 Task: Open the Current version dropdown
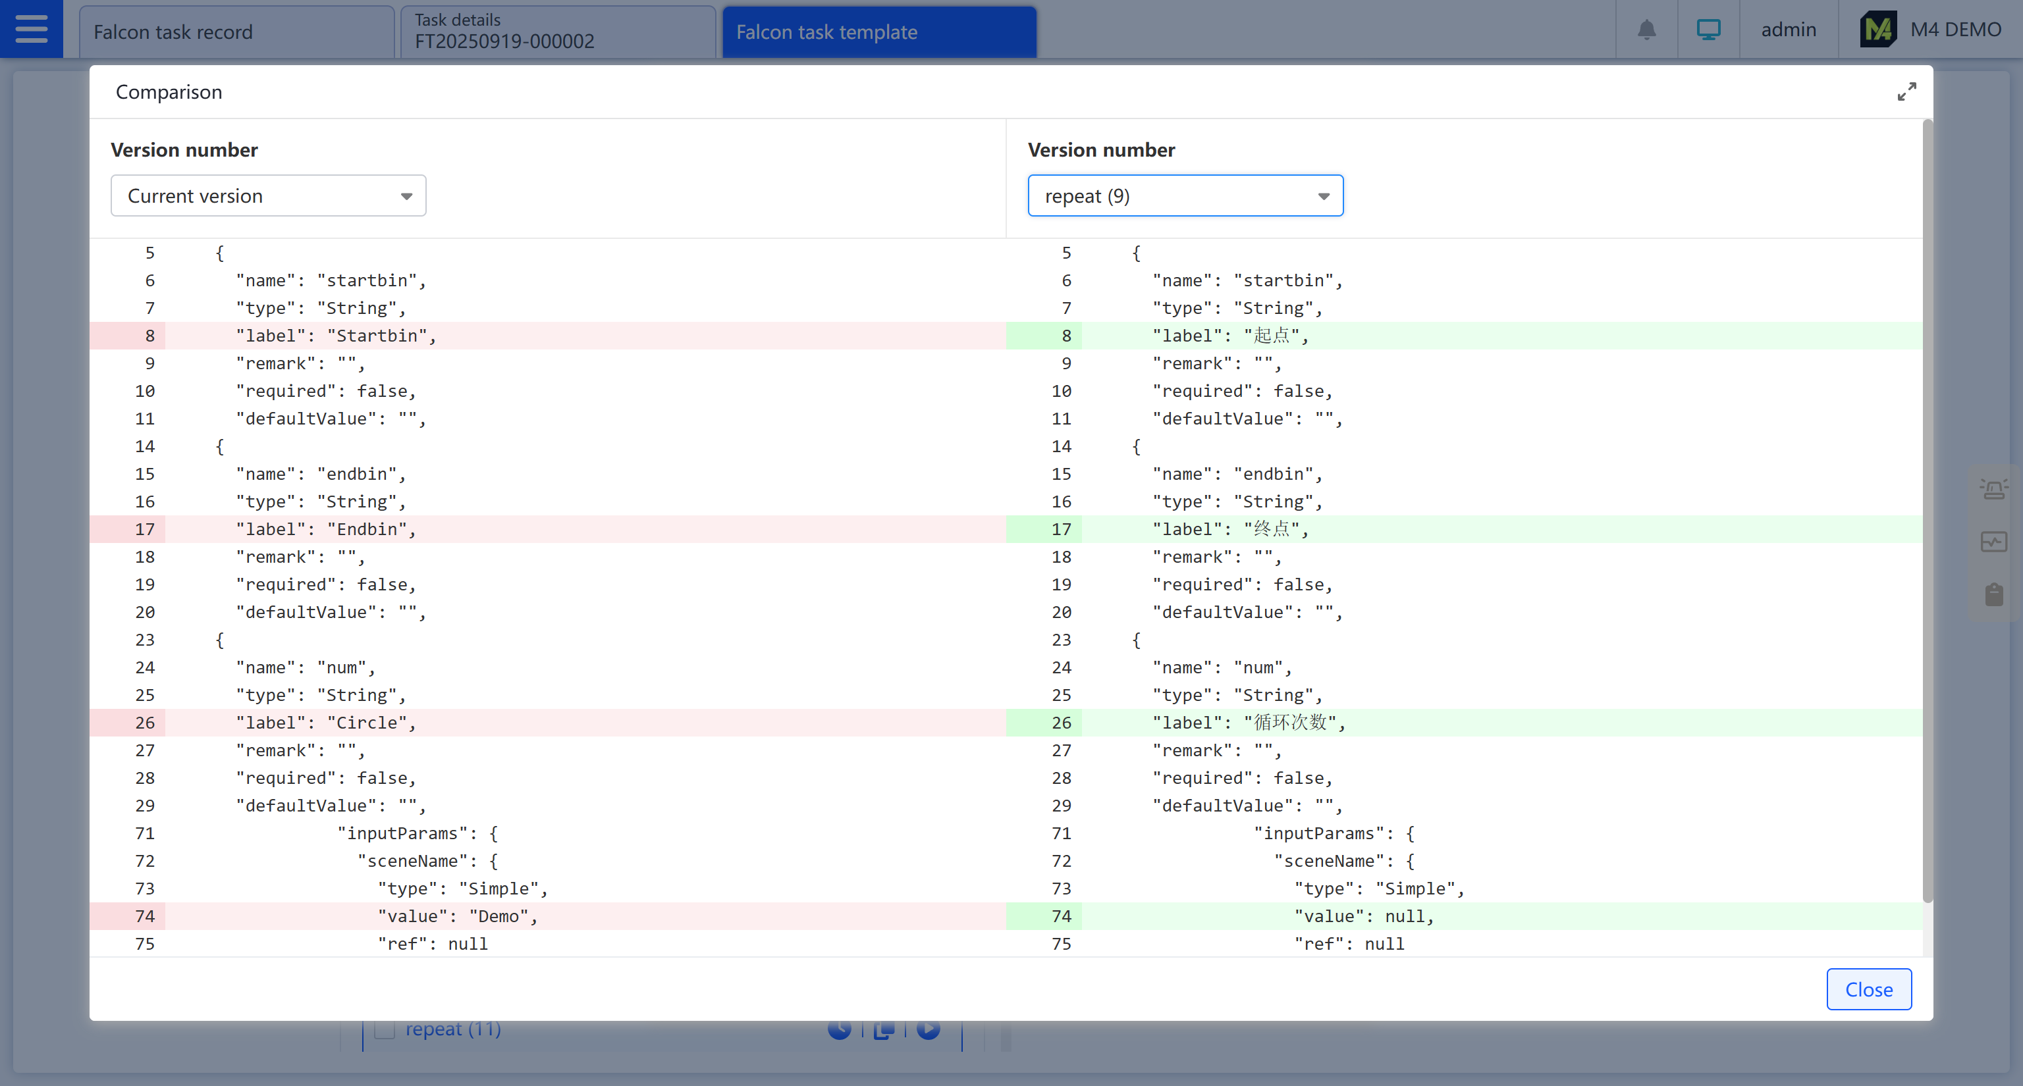pos(268,196)
